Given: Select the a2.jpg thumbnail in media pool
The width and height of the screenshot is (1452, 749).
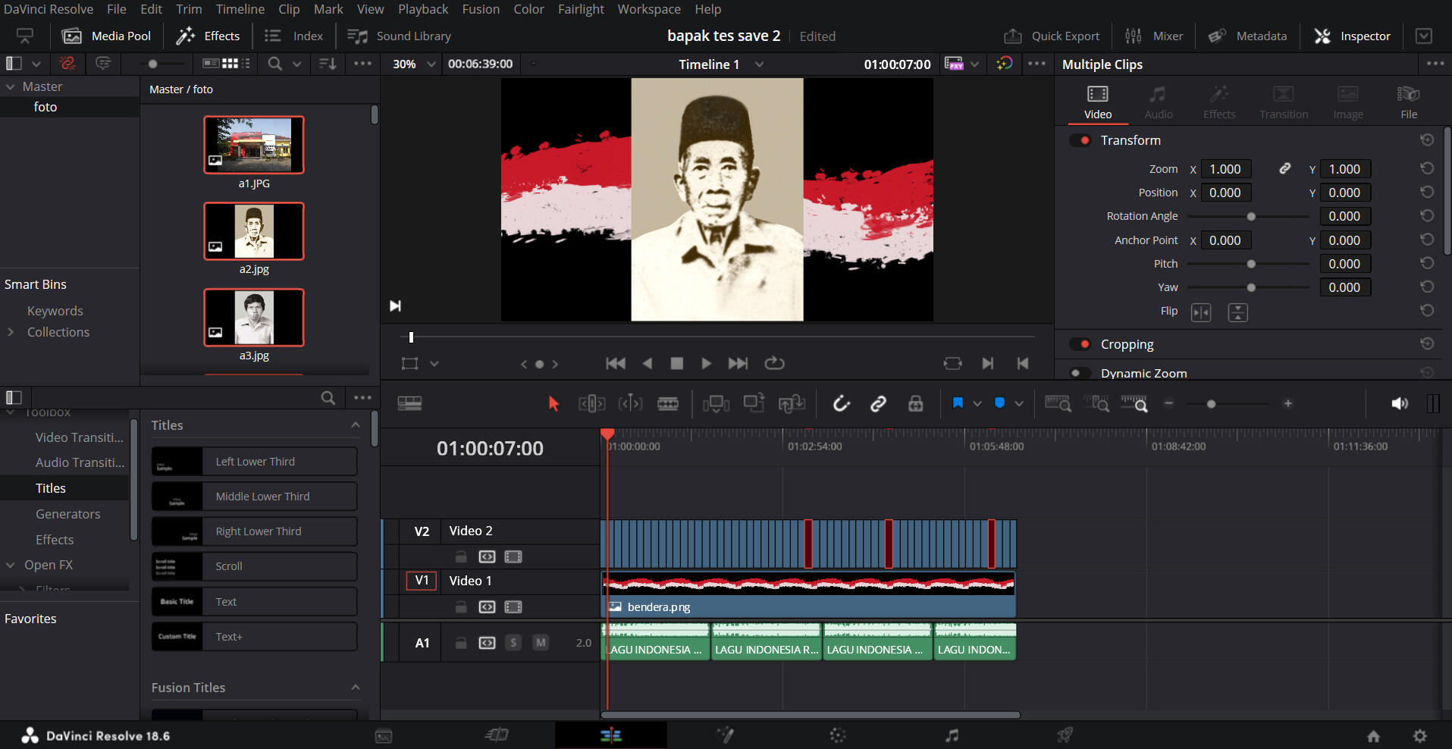Looking at the screenshot, I should pos(254,231).
